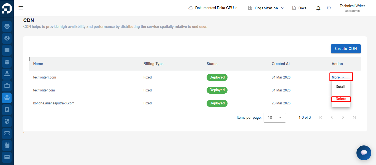Image resolution: width=376 pixels, height=165 pixels.
Task: Open the Kubernetes helm sidebar icon
Action: [7, 26]
